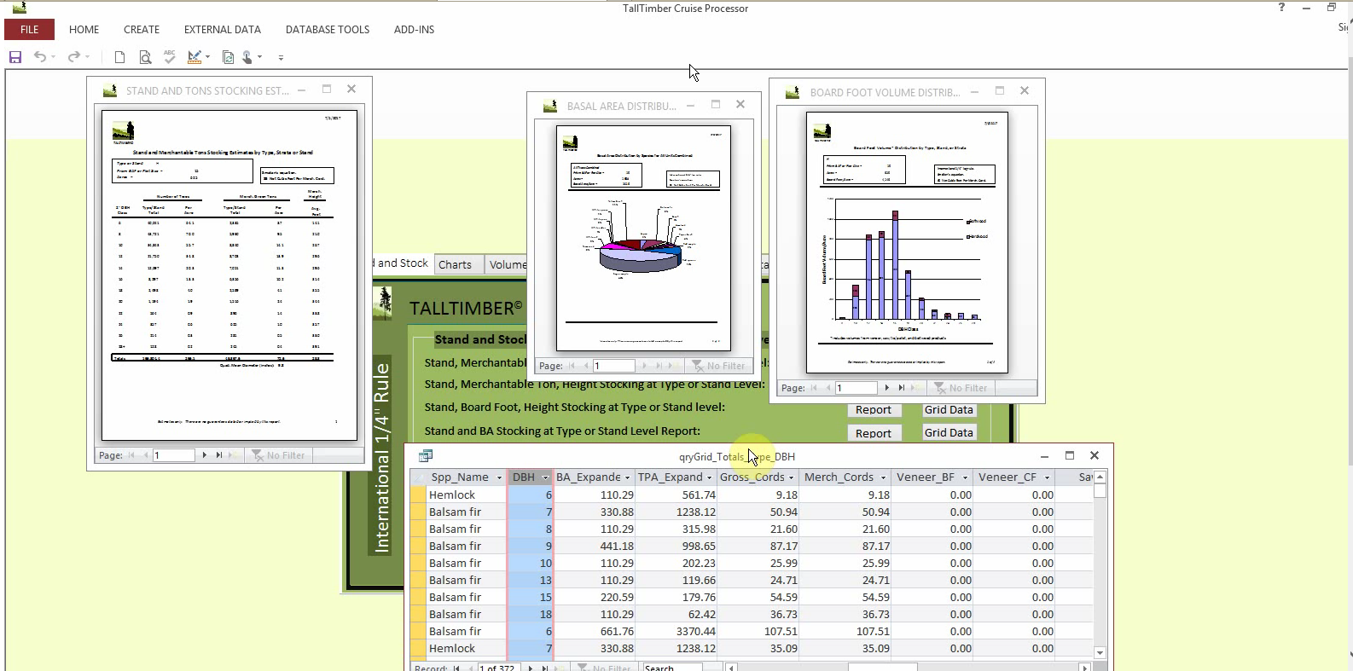Open the Spp_Name column dropdown arrow

tap(499, 477)
